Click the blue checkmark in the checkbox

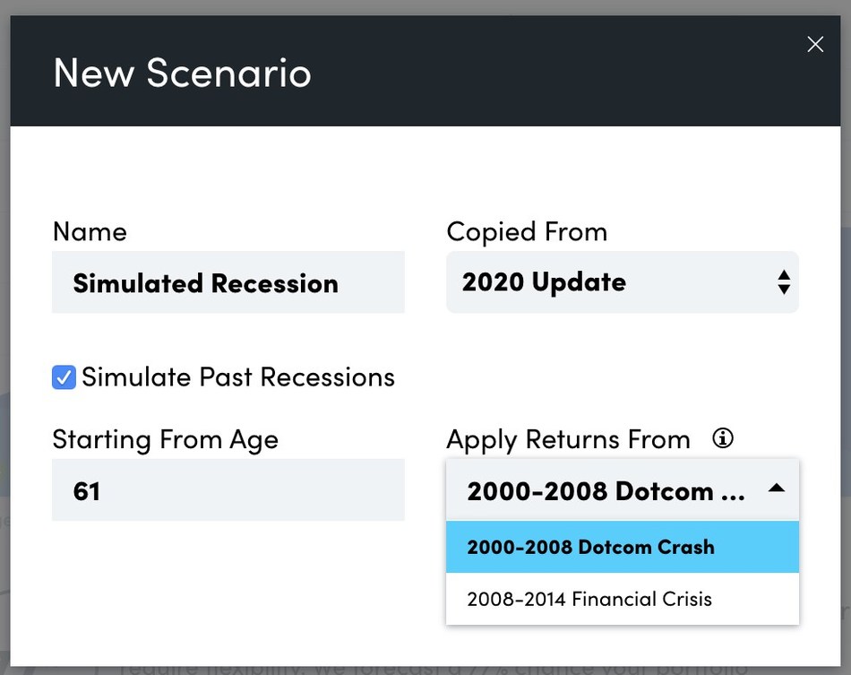pyautogui.click(x=64, y=376)
